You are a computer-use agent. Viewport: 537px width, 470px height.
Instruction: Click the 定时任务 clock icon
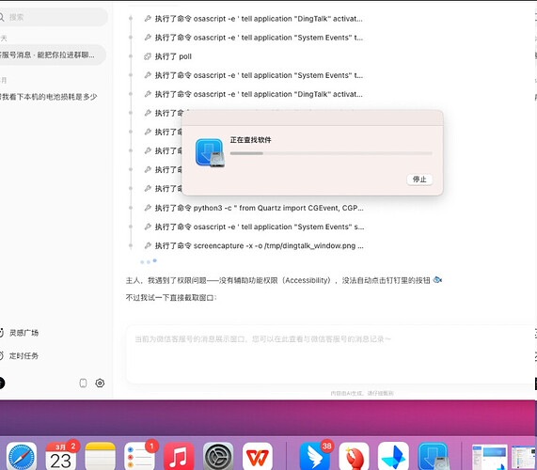(x=1, y=356)
